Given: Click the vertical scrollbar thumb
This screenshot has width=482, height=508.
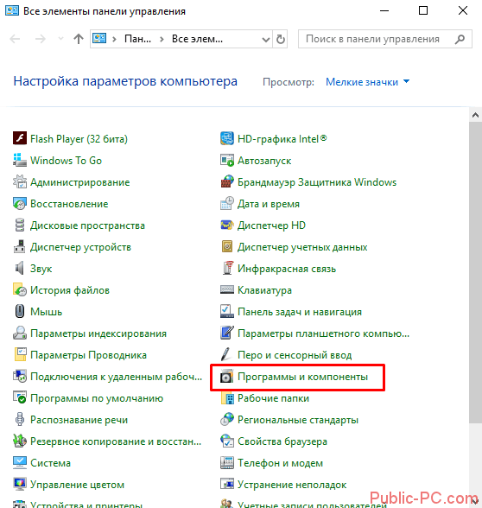Looking at the screenshot, I should click(475, 272).
